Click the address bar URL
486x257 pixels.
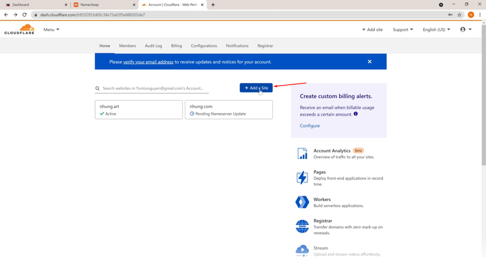(x=93, y=15)
